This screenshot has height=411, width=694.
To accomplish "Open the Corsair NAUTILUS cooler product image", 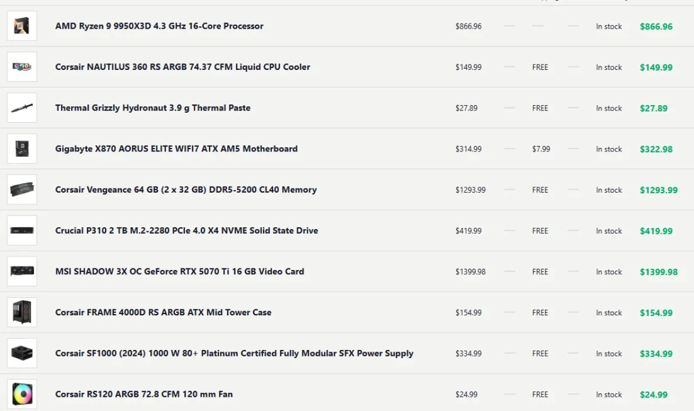I will click(22, 67).
